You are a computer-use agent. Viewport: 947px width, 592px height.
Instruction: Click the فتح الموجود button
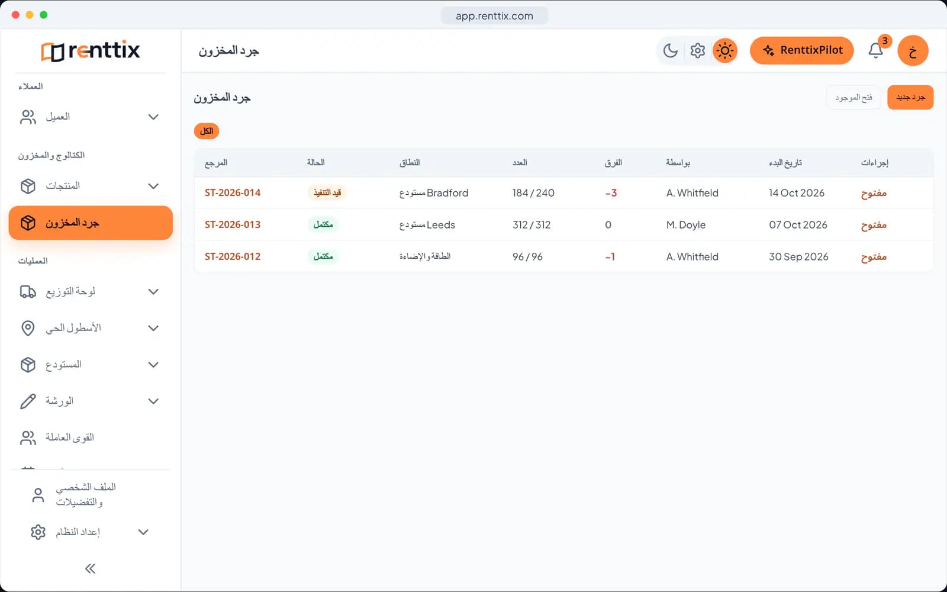click(x=853, y=98)
